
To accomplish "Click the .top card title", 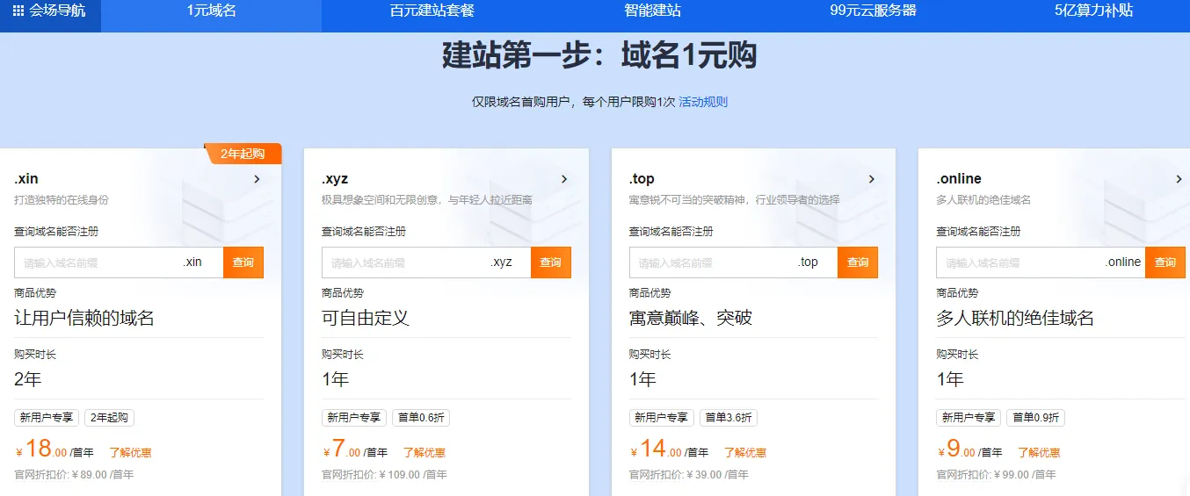I will 642,179.
